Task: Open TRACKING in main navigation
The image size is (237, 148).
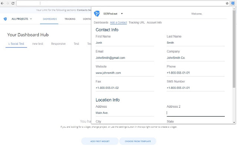Action: point(70,19)
